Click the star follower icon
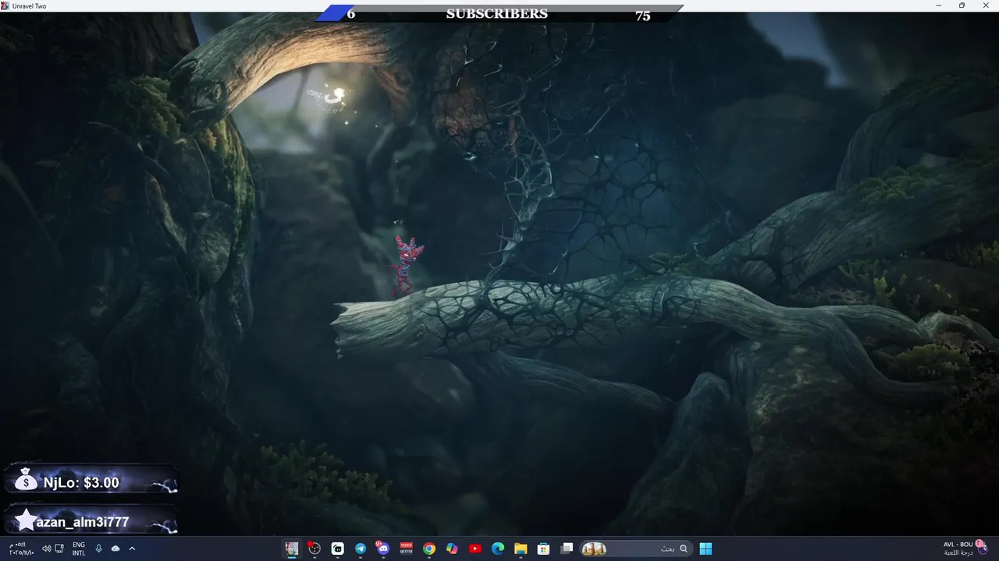Image resolution: width=999 pixels, height=561 pixels. tap(26, 520)
